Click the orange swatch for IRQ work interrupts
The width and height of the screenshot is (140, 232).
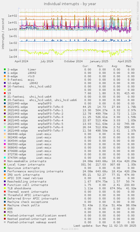coord(5,175)
